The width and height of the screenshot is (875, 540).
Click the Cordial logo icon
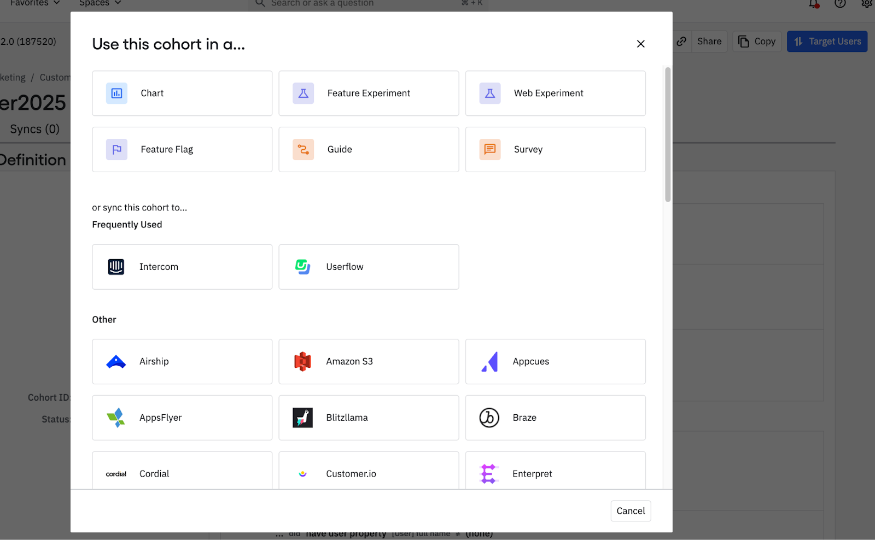click(116, 474)
